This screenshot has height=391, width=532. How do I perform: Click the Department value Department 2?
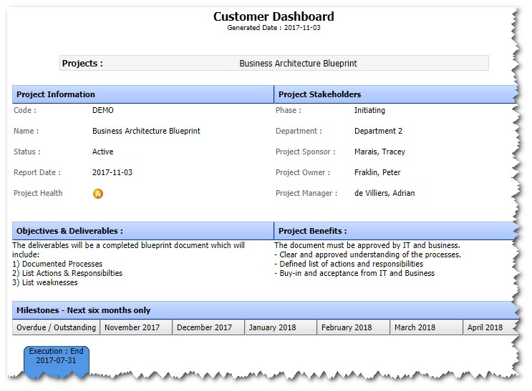point(378,131)
